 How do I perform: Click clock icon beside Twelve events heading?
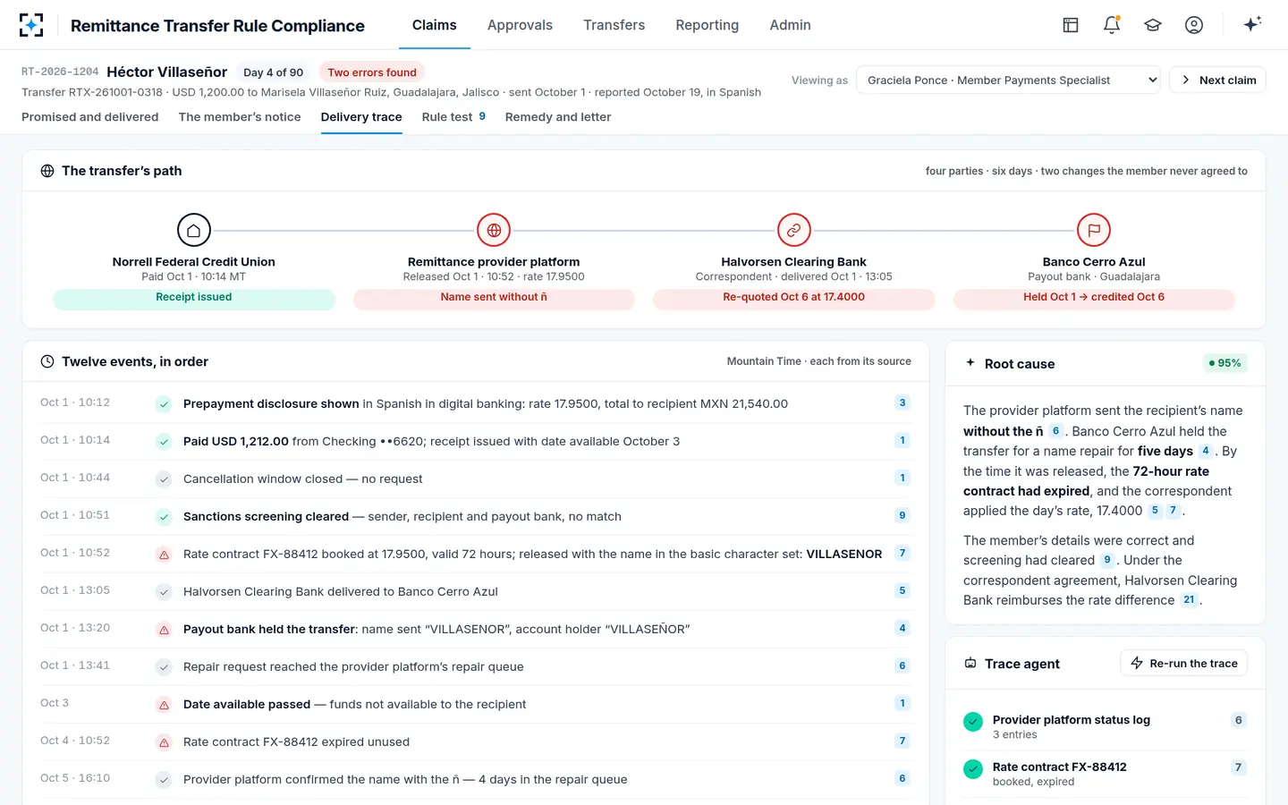(47, 361)
